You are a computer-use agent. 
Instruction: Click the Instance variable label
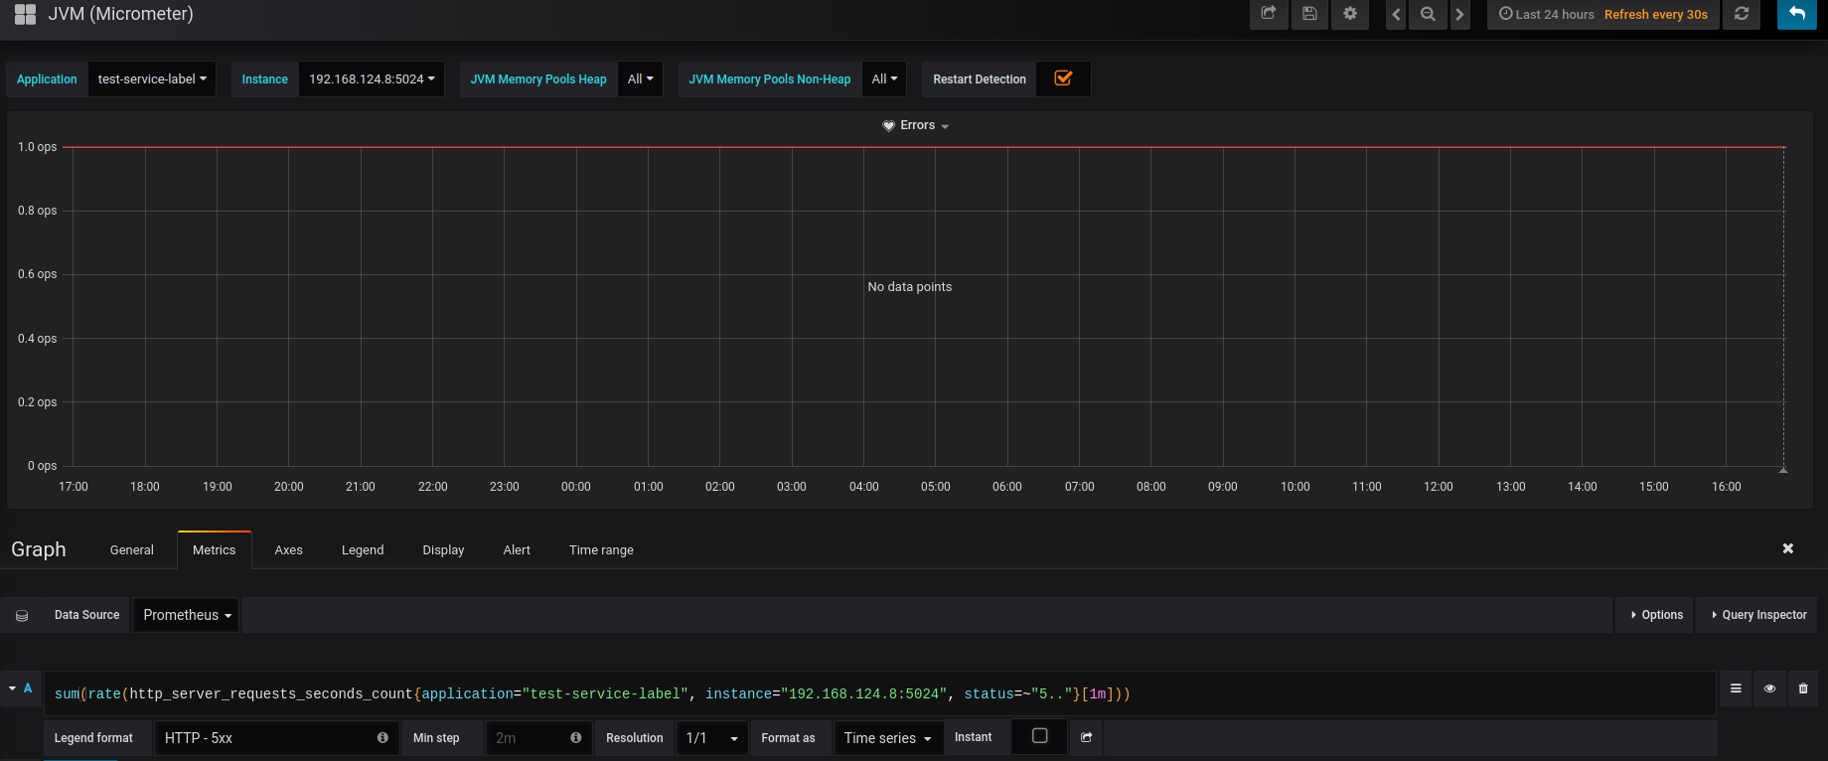265,79
